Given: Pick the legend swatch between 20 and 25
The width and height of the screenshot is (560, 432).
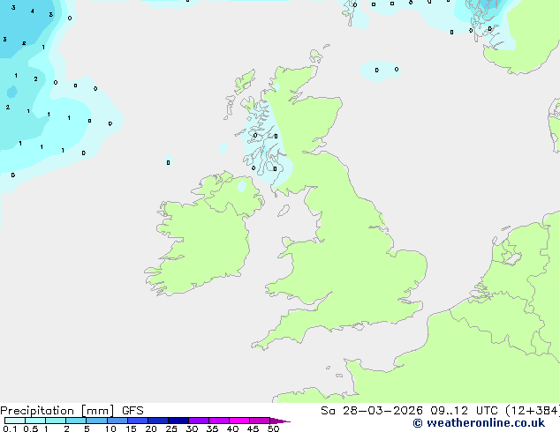Looking at the screenshot, I should coord(158,421).
